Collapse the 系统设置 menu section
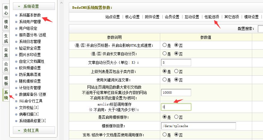263x140 pixels. [x=34, y=6]
